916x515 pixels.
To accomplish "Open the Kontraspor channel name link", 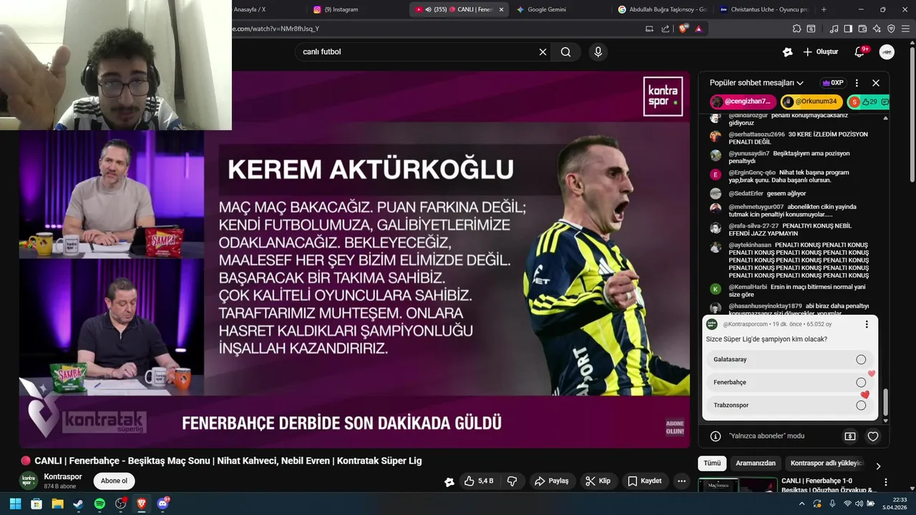I will click(63, 476).
